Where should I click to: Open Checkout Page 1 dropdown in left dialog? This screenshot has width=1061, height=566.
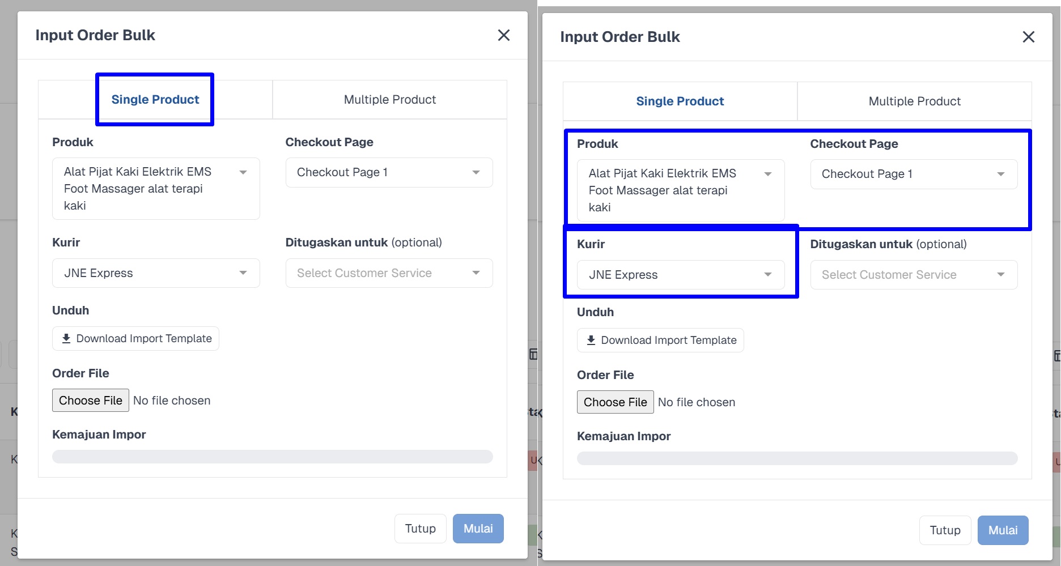(x=389, y=172)
